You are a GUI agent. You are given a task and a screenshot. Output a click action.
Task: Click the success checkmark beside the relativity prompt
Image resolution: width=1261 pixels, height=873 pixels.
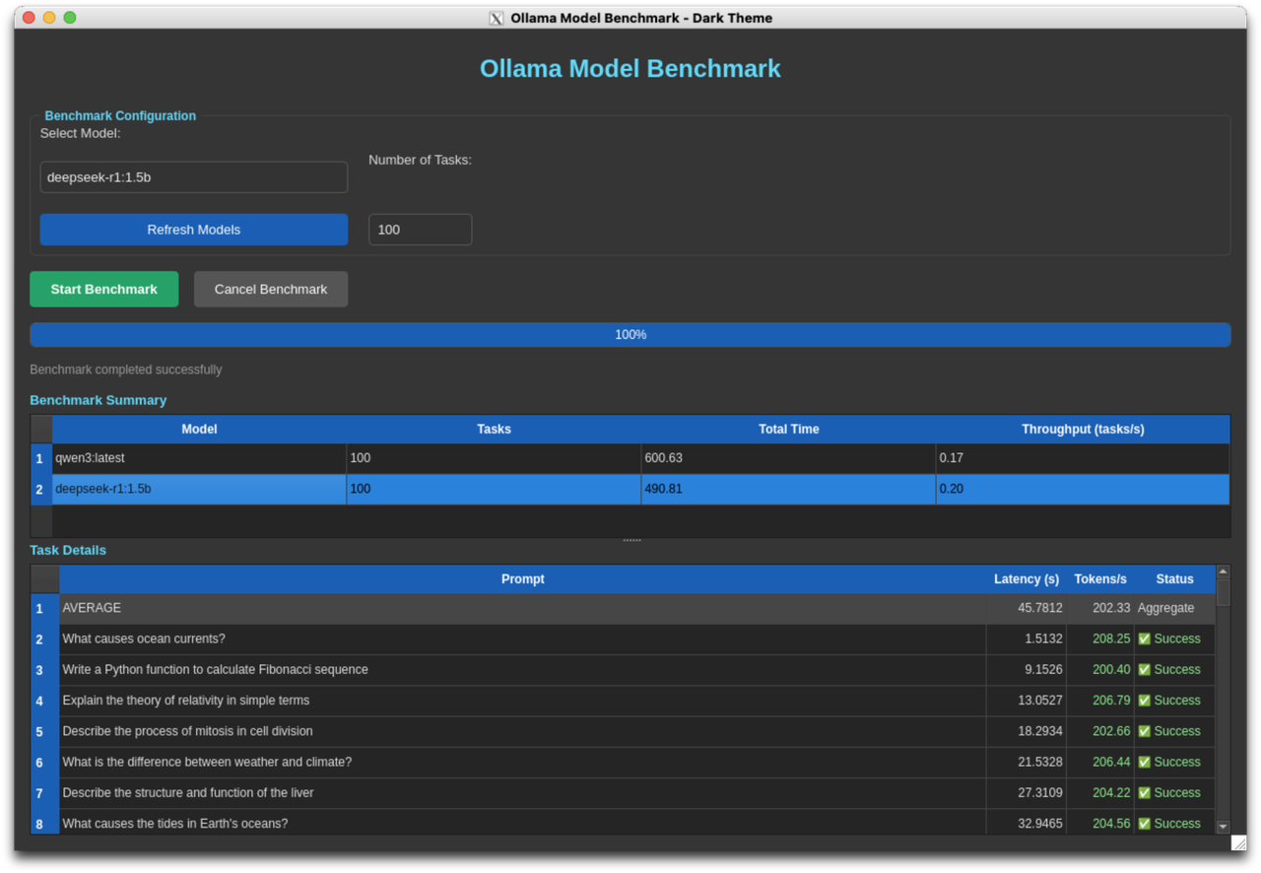click(x=1144, y=700)
